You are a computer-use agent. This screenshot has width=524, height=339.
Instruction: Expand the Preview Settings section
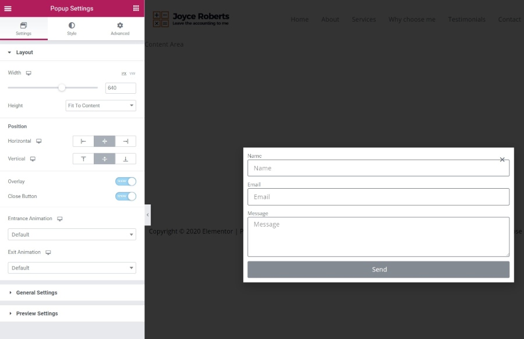[72, 313]
